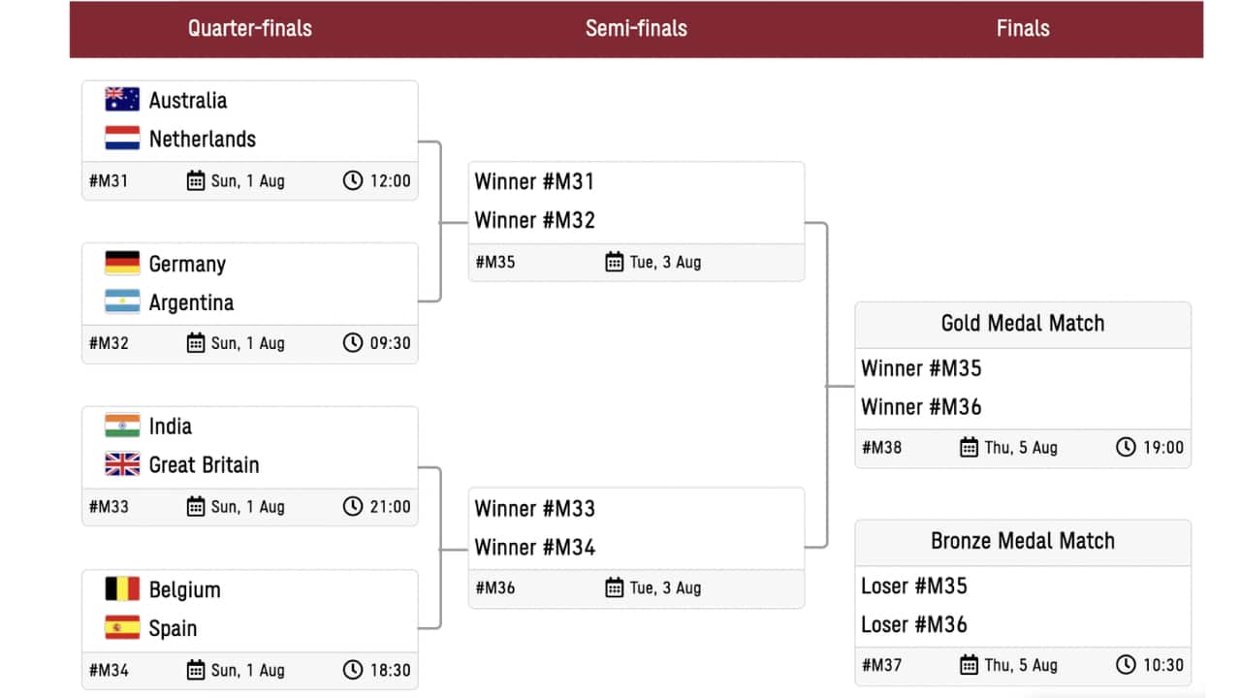Click the Loser #M36 bronze match entry
The image size is (1241, 698).
[x=914, y=624]
